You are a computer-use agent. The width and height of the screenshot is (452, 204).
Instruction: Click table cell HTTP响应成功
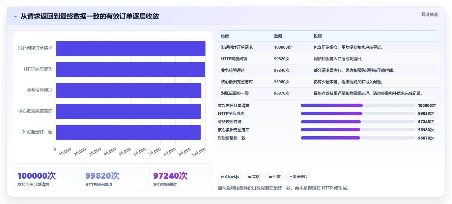(234, 59)
